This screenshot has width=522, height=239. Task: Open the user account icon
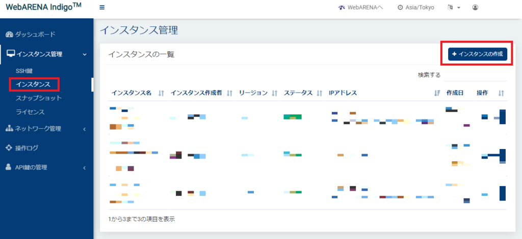click(475, 7)
